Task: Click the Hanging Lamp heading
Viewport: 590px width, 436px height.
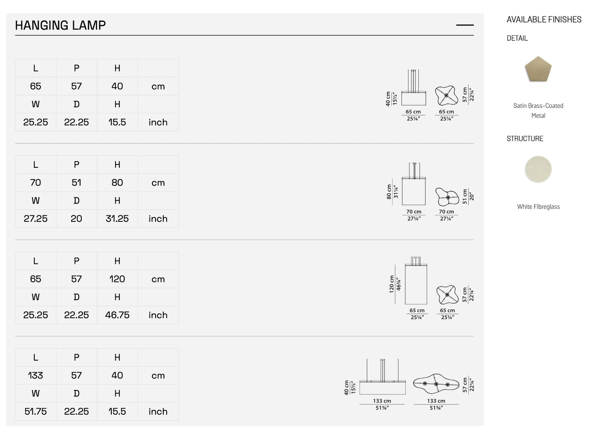Action: point(61,25)
